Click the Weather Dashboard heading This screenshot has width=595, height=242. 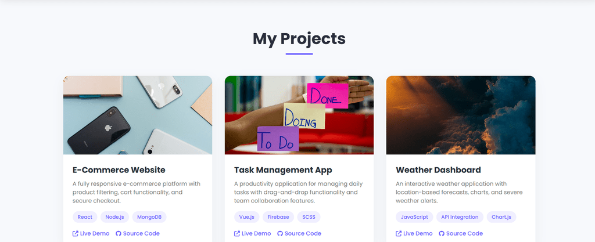[438, 170]
